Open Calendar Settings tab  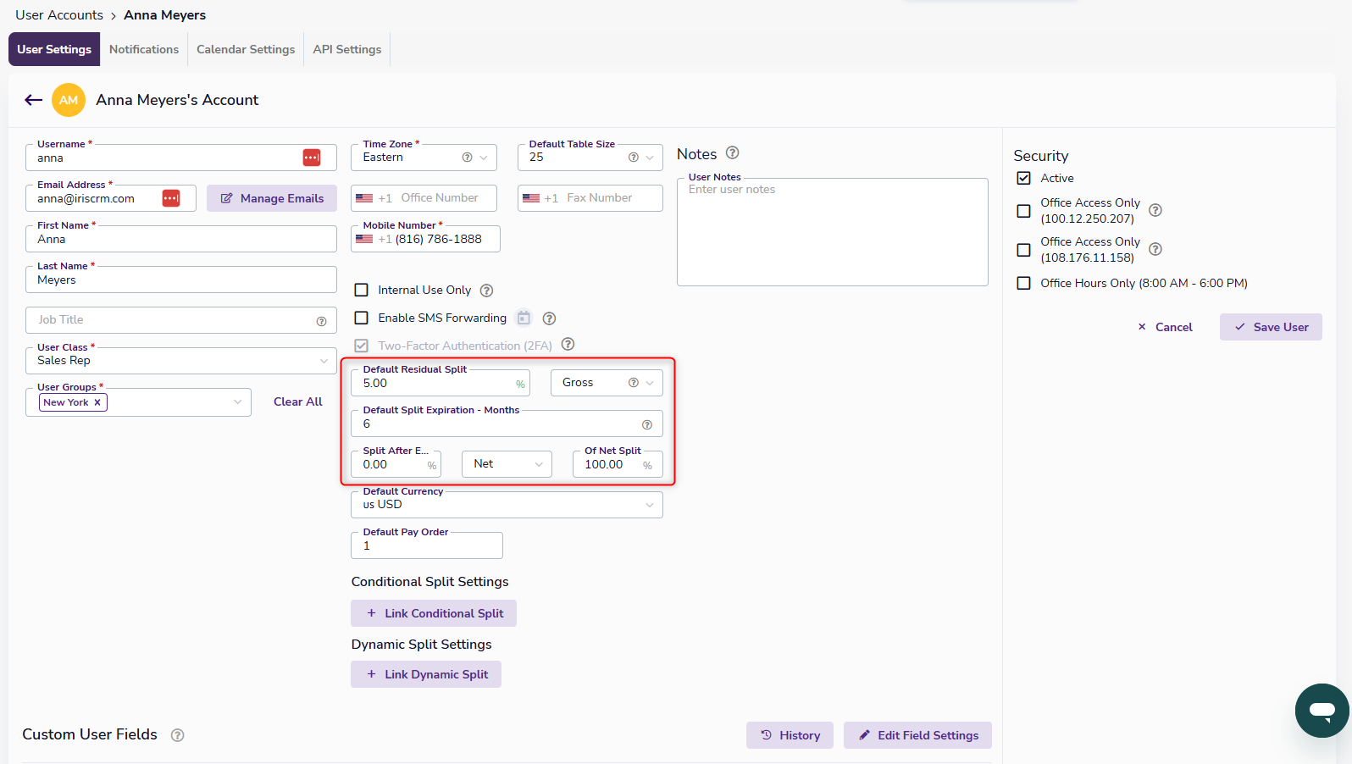click(x=246, y=49)
